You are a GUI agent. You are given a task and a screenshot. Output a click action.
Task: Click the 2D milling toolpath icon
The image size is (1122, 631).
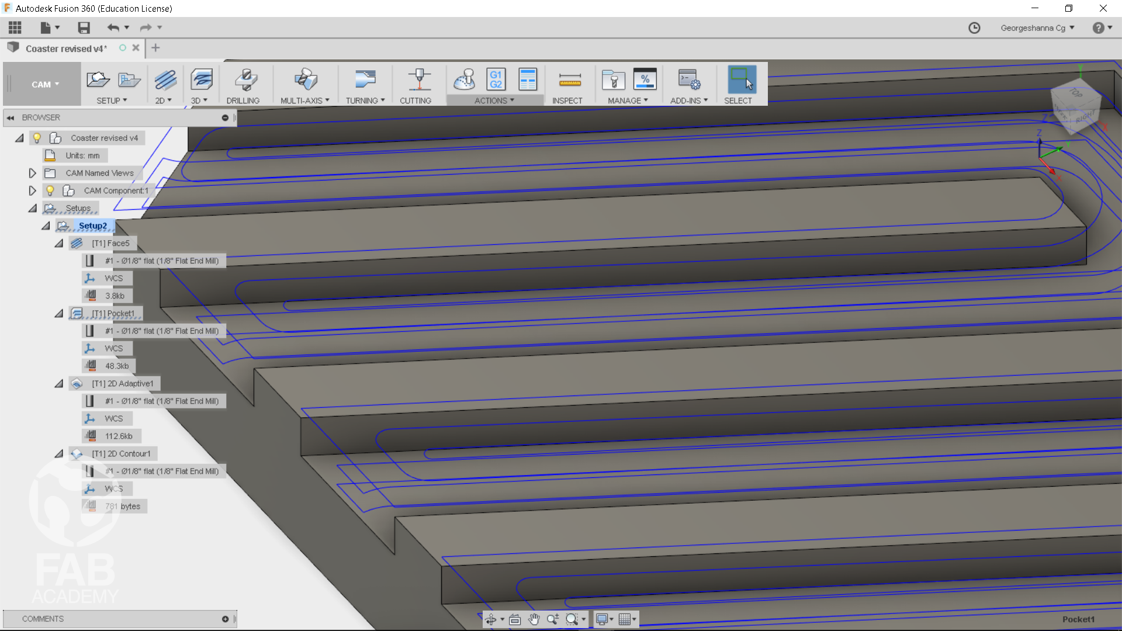165,79
